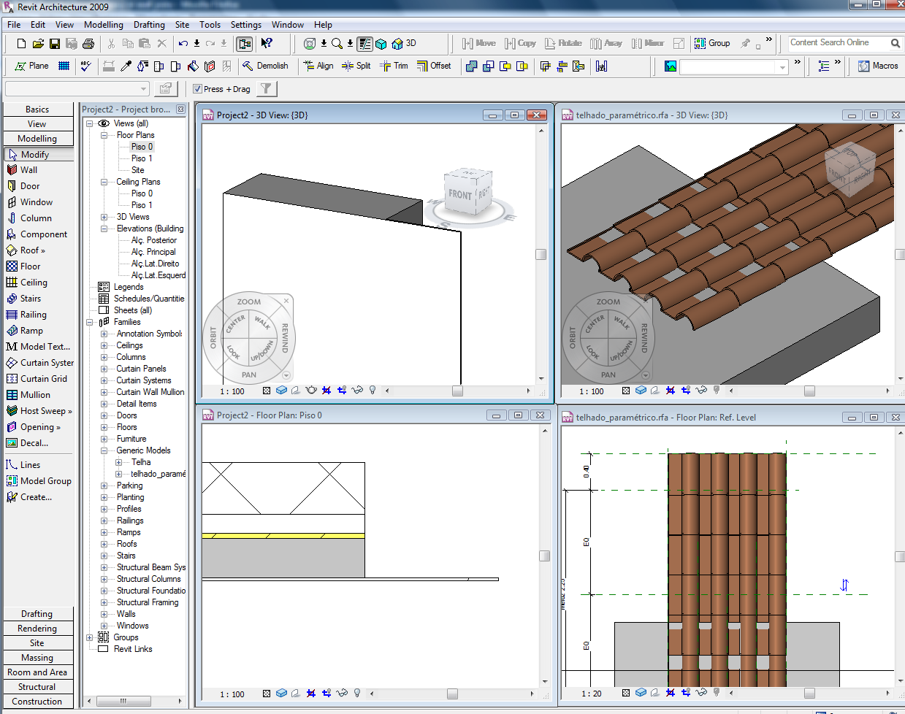Open the Modelling menu
Screen dimensions: 905x714
pyautogui.click(x=103, y=25)
